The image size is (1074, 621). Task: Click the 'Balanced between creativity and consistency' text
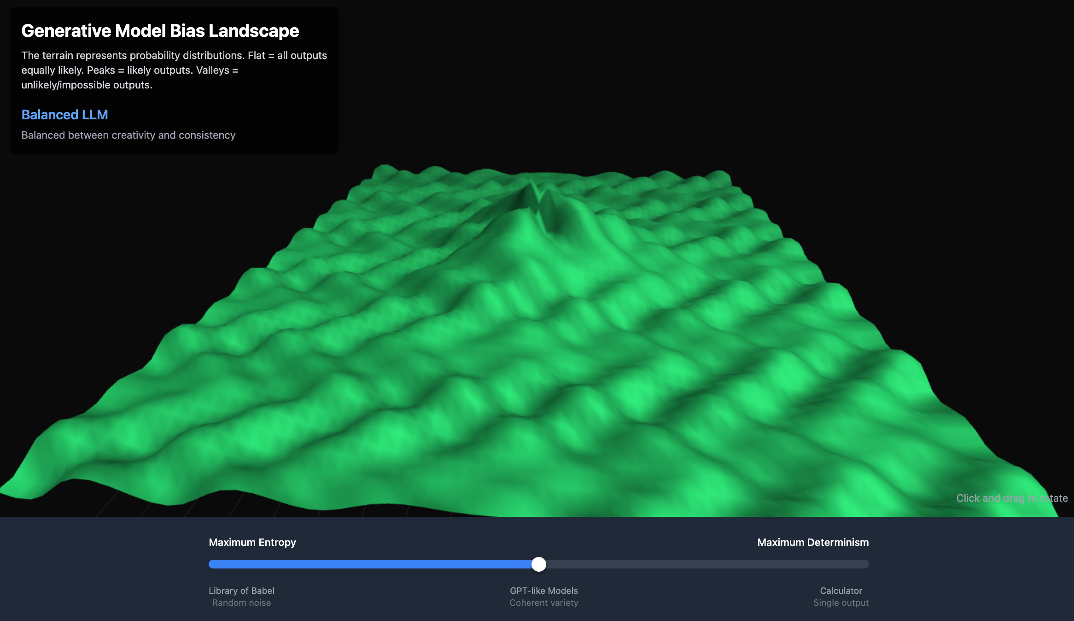click(128, 135)
